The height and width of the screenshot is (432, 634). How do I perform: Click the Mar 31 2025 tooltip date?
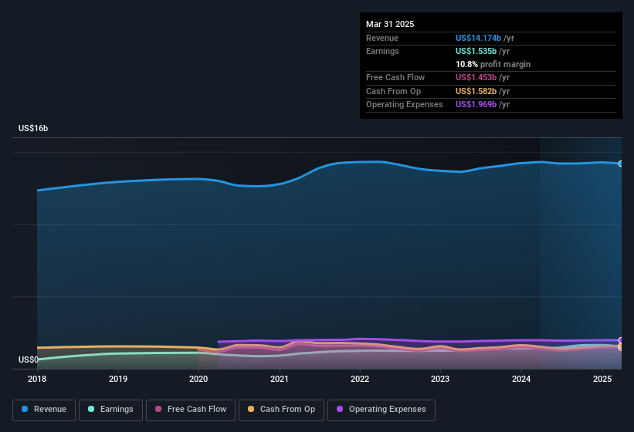click(x=390, y=24)
